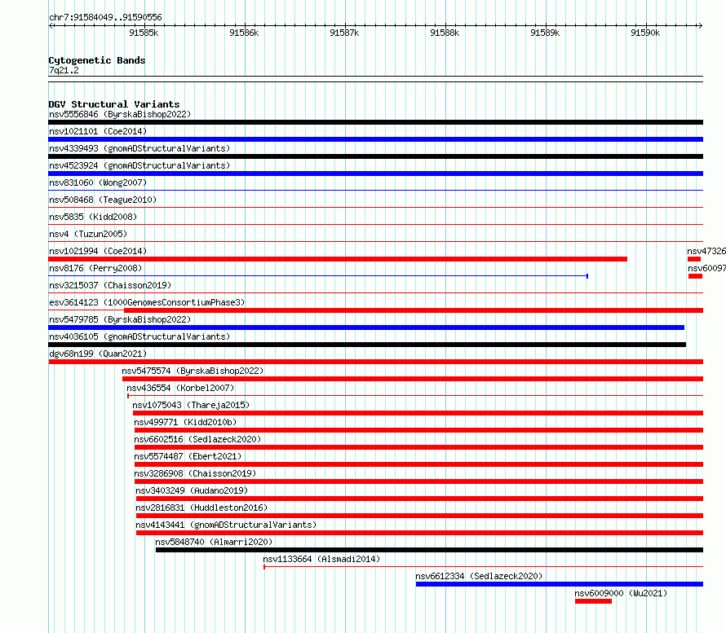Screen dimensions: 726x633
Task: Select the Cytogenetic Bands track title
Action: [97, 60]
